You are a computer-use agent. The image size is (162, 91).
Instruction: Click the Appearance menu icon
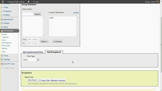pyautogui.click(x=2, y=19)
